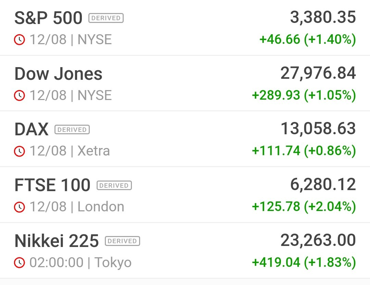Open the Nikkei 225 index title
This screenshot has height=285, width=370.
[x=57, y=241]
